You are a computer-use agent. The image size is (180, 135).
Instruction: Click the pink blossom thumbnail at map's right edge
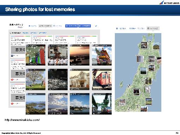(x=159, y=61)
